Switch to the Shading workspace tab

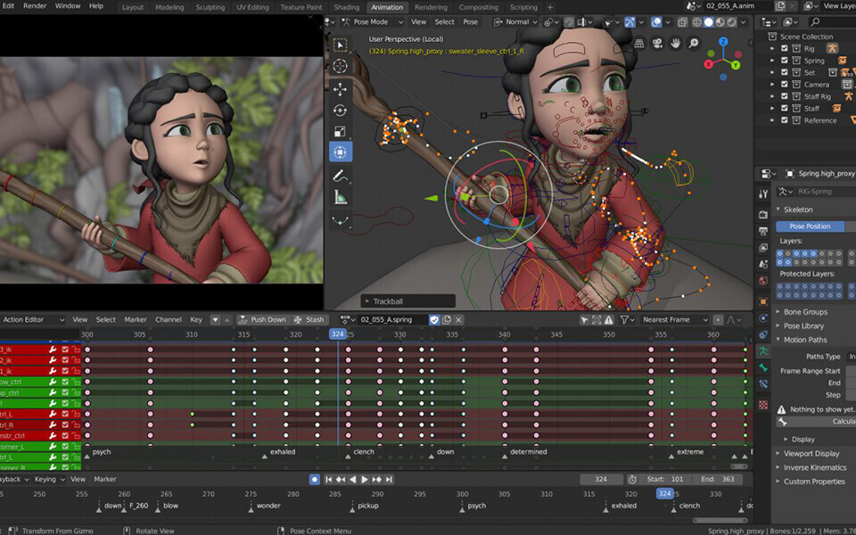(x=347, y=7)
